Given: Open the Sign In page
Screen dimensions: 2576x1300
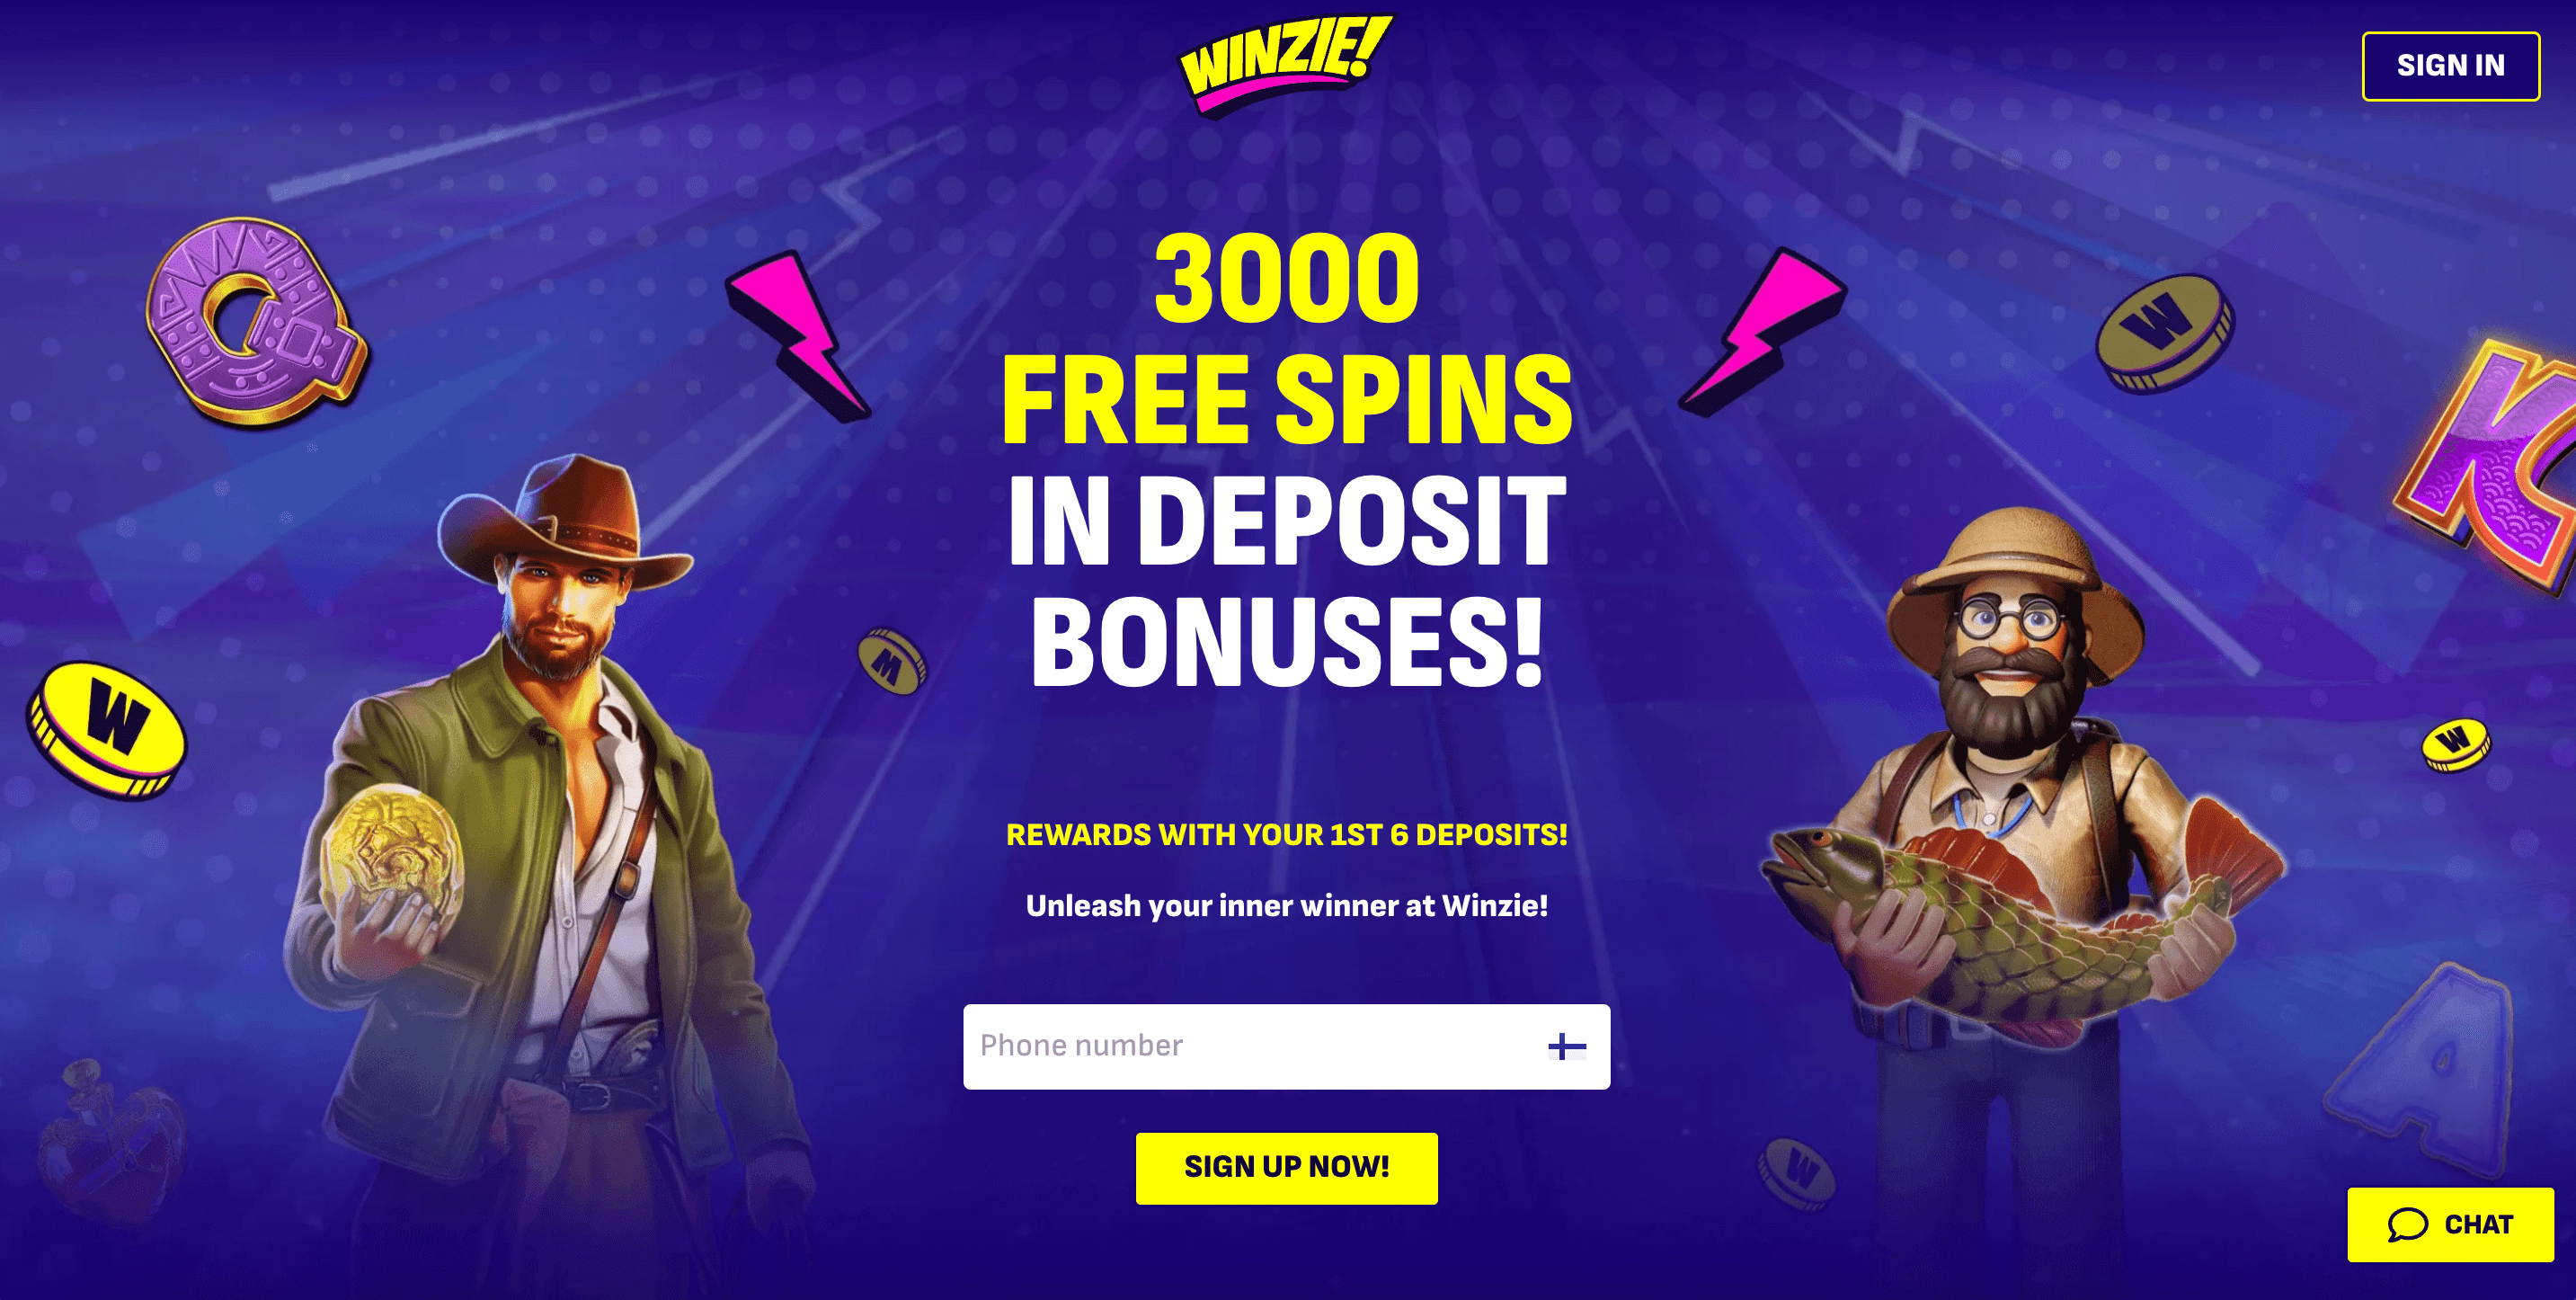Looking at the screenshot, I should tap(2450, 66).
